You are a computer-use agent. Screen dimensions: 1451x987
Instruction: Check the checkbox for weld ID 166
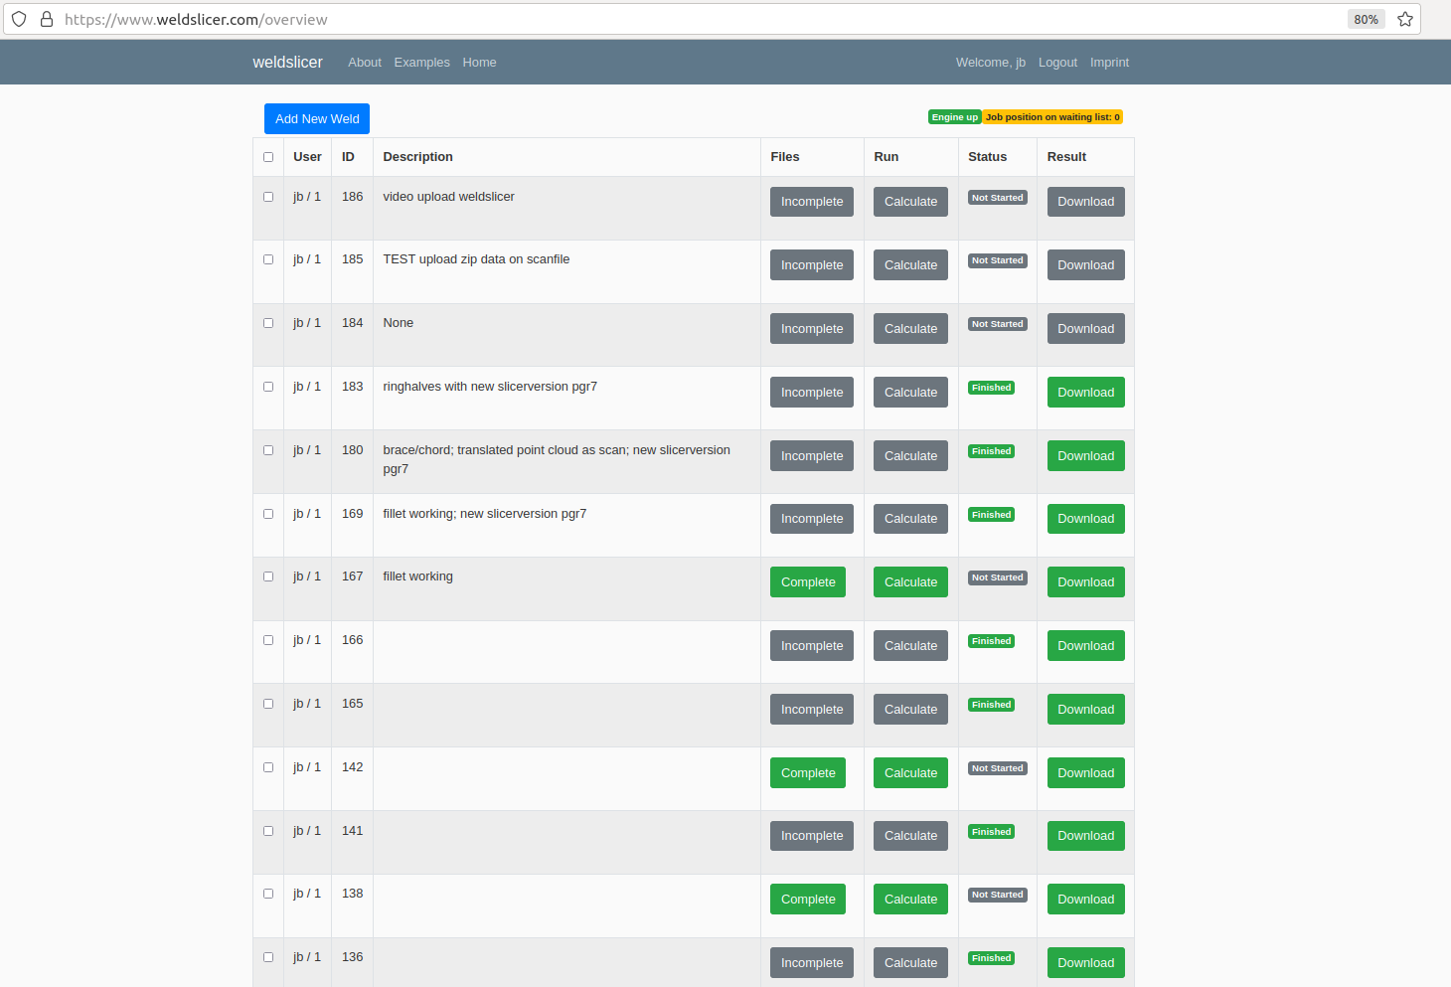(268, 640)
